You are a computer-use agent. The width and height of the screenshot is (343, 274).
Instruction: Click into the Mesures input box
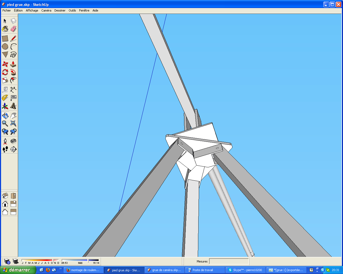click(229, 261)
